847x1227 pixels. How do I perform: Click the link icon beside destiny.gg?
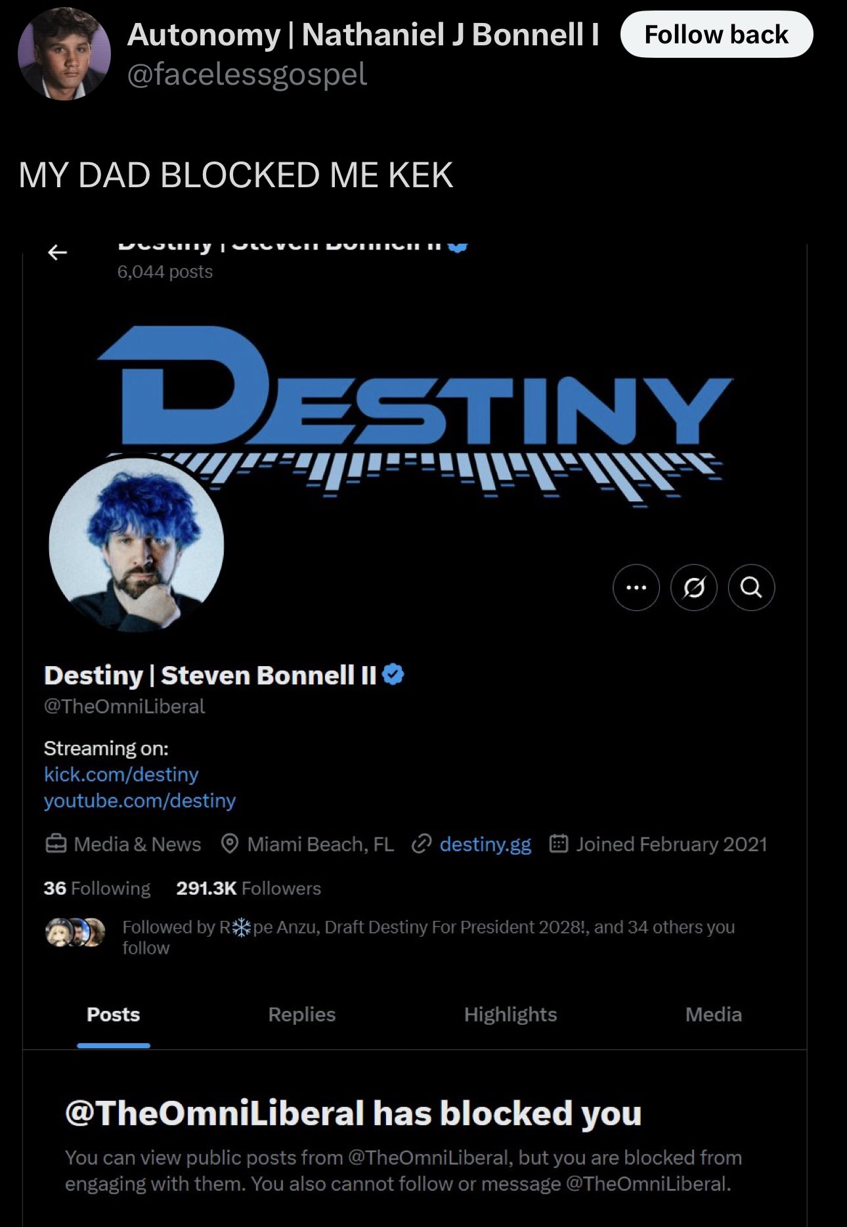(x=421, y=844)
